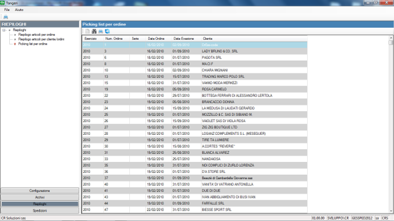Image resolution: width=394 pixels, height=221 pixels.
Task: Open the Configurazione panel button
Action: click(x=40, y=191)
